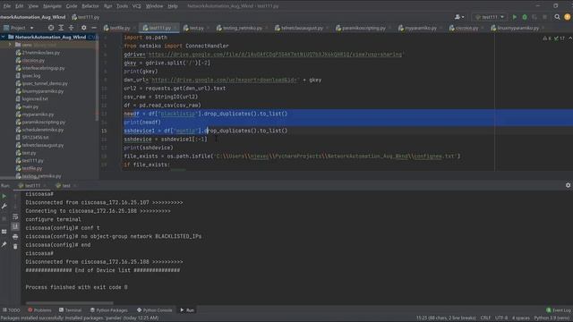The width and height of the screenshot is (573, 322).
Task: Open the Tools menu
Action: [122, 6]
